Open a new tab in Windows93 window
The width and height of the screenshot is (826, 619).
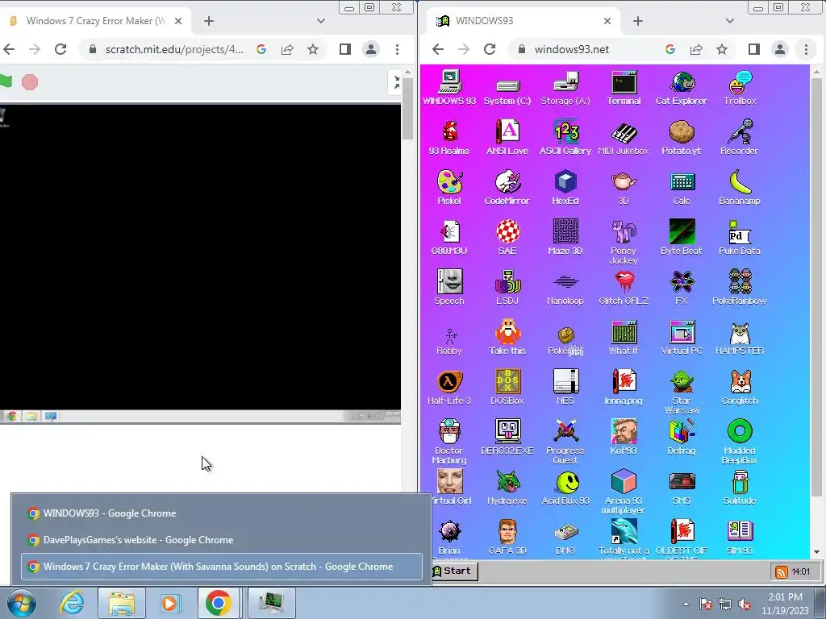click(x=638, y=21)
